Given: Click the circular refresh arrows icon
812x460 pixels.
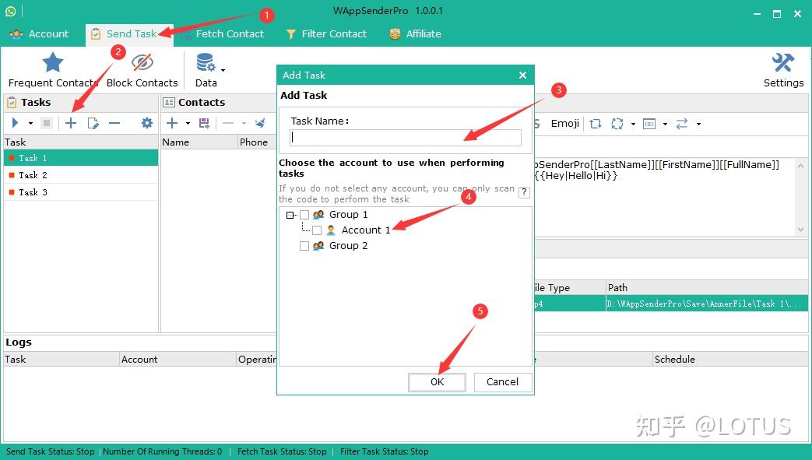Looking at the screenshot, I should coord(617,123).
